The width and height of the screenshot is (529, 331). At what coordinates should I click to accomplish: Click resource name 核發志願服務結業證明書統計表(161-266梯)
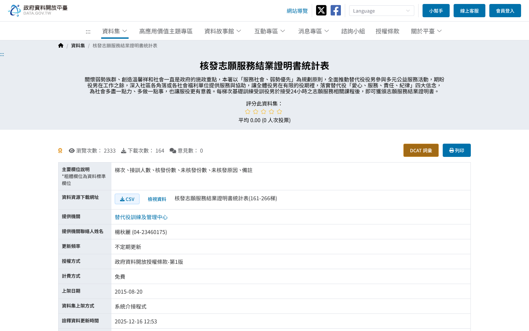(226, 198)
